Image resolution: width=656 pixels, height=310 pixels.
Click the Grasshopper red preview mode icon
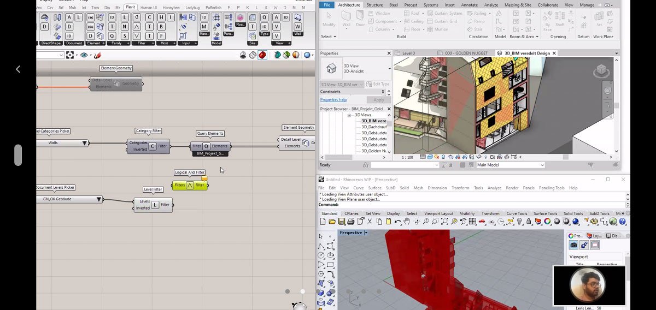[262, 55]
